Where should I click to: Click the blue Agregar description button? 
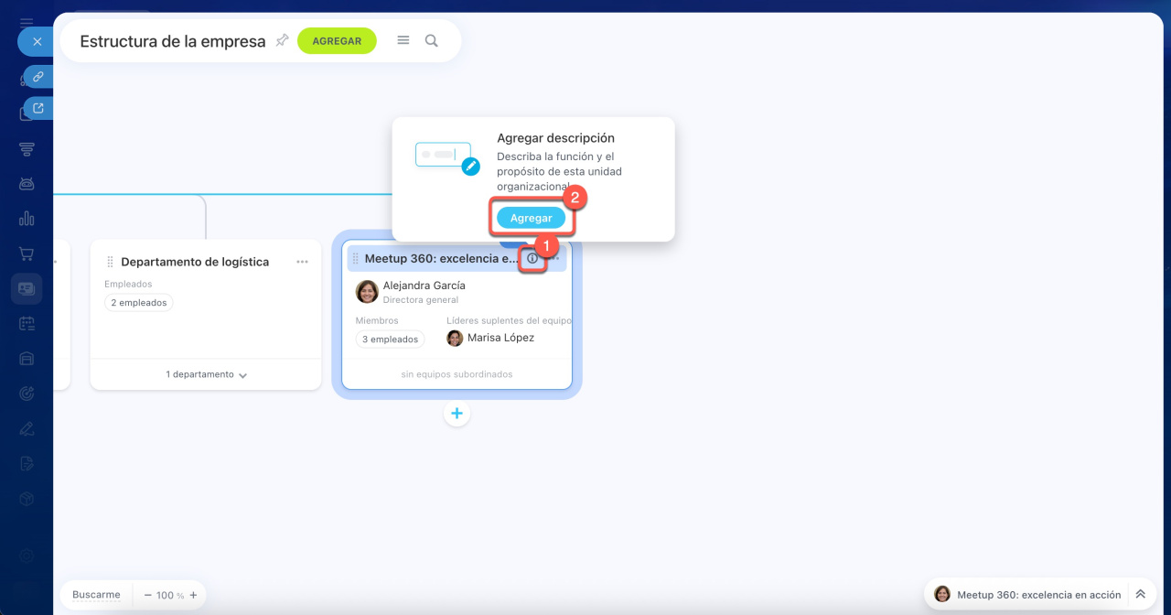tap(531, 218)
